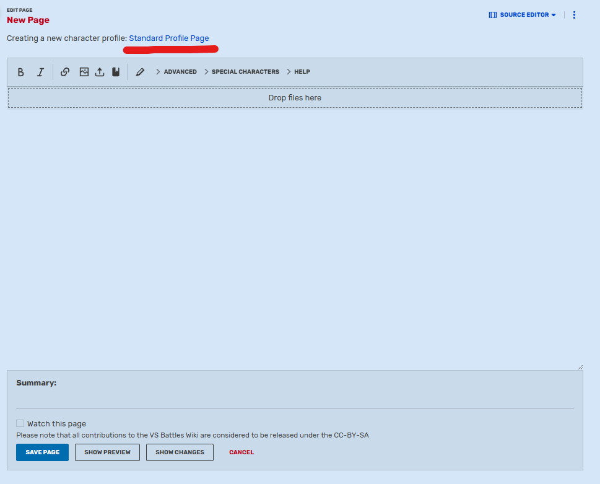The height and width of the screenshot is (484, 600).
Task: Insert a reference with the bookmark icon
Action: pos(116,72)
